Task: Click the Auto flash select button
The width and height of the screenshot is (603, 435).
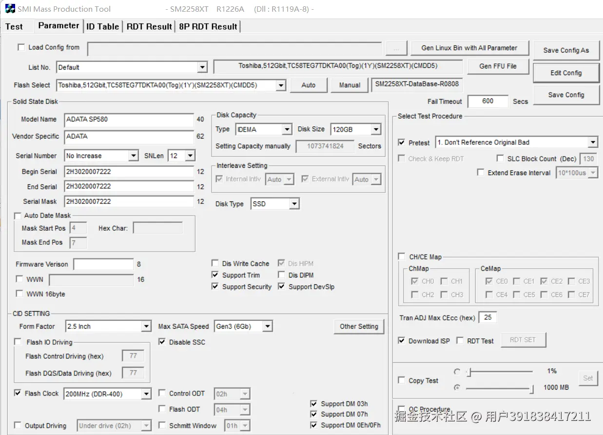Action: tap(309, 85)
